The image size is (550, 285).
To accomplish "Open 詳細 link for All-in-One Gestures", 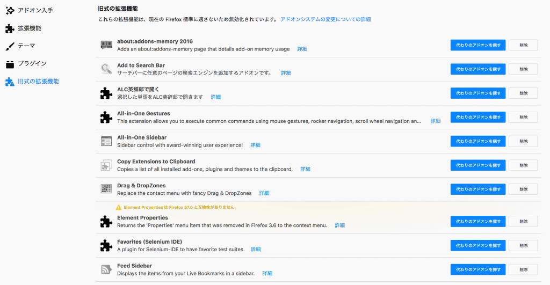I will pos(435,121).
